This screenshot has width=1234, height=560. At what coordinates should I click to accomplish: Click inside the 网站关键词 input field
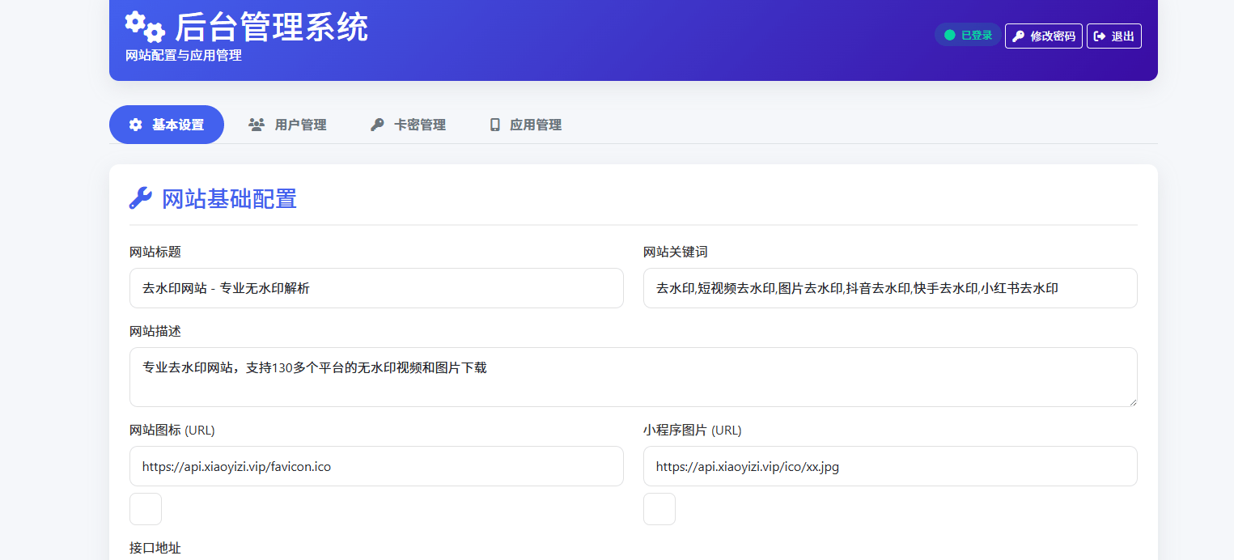point(890,288)
